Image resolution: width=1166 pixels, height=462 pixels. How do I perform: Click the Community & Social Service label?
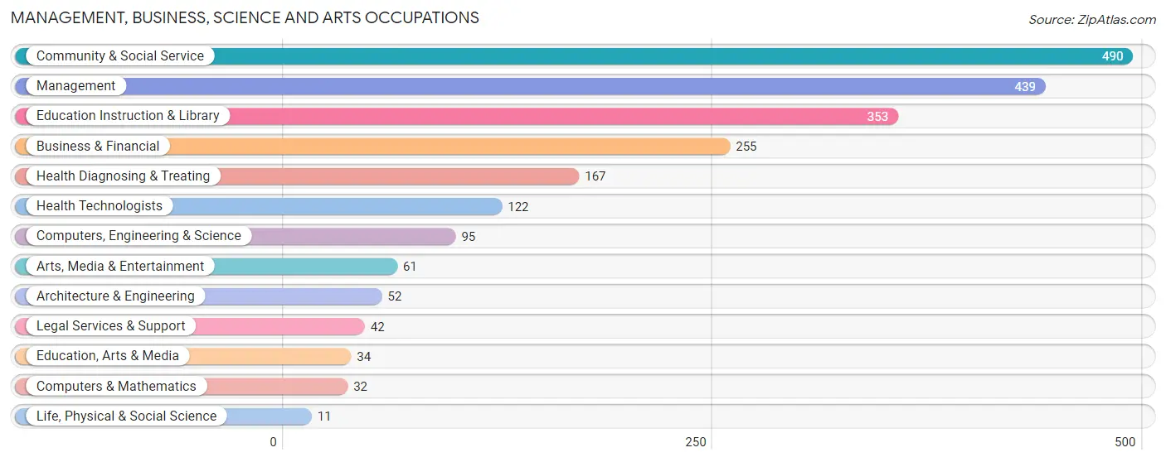click(120, 56)
